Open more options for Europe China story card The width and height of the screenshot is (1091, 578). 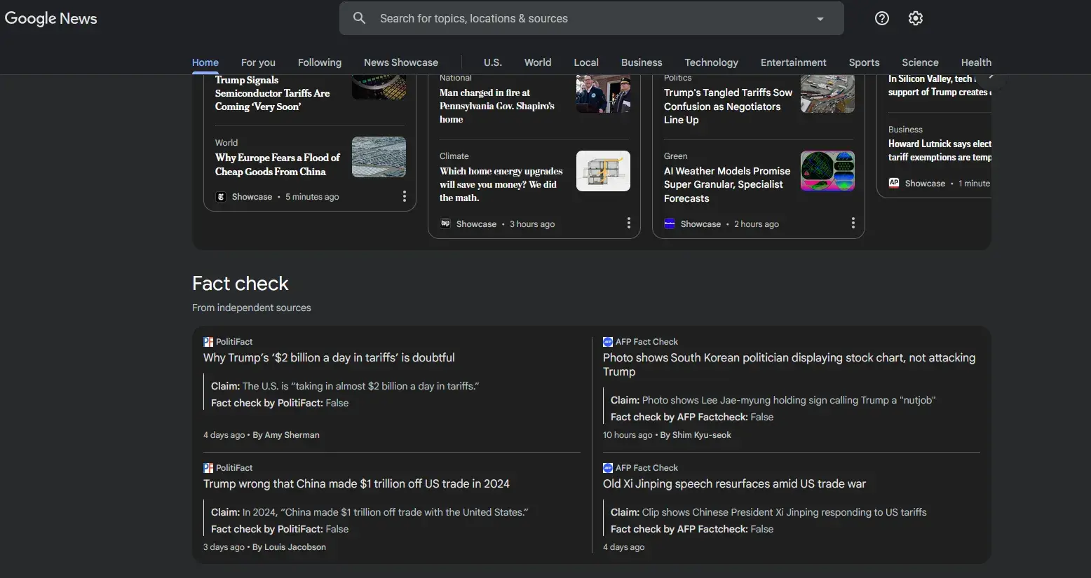pyautogui.click(x=404, y=197)
